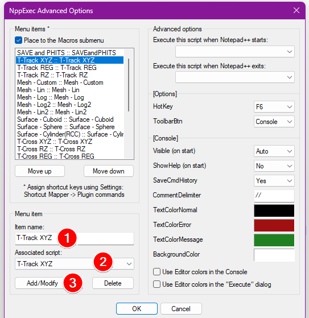The height and width of the screenshot is (318, 309).
Task: Select Surface - Sphere list item
Action: 69,127
